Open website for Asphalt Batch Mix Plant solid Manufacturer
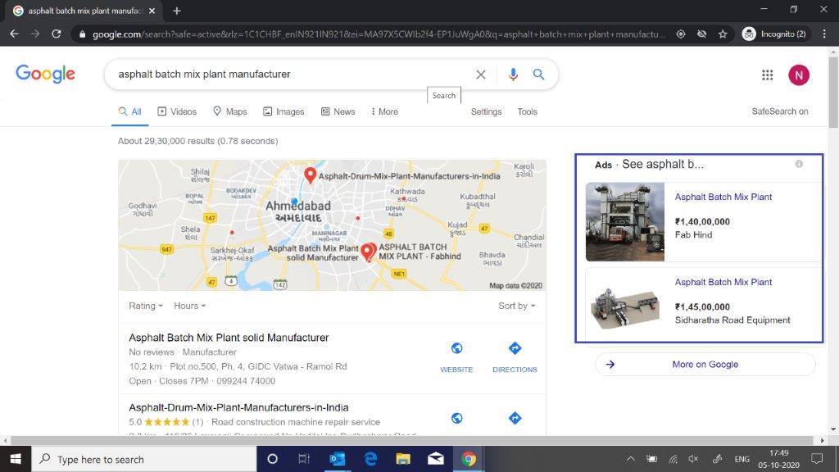The height and width of the screenshot is (472, 839). [456, 357]
